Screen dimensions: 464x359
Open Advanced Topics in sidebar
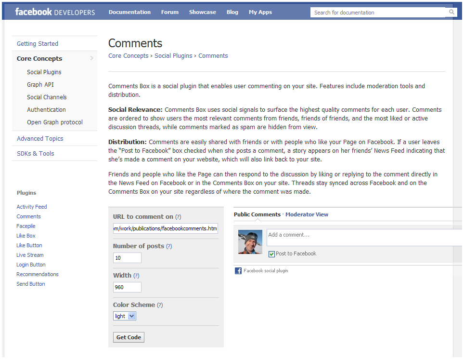coord(40,138)
